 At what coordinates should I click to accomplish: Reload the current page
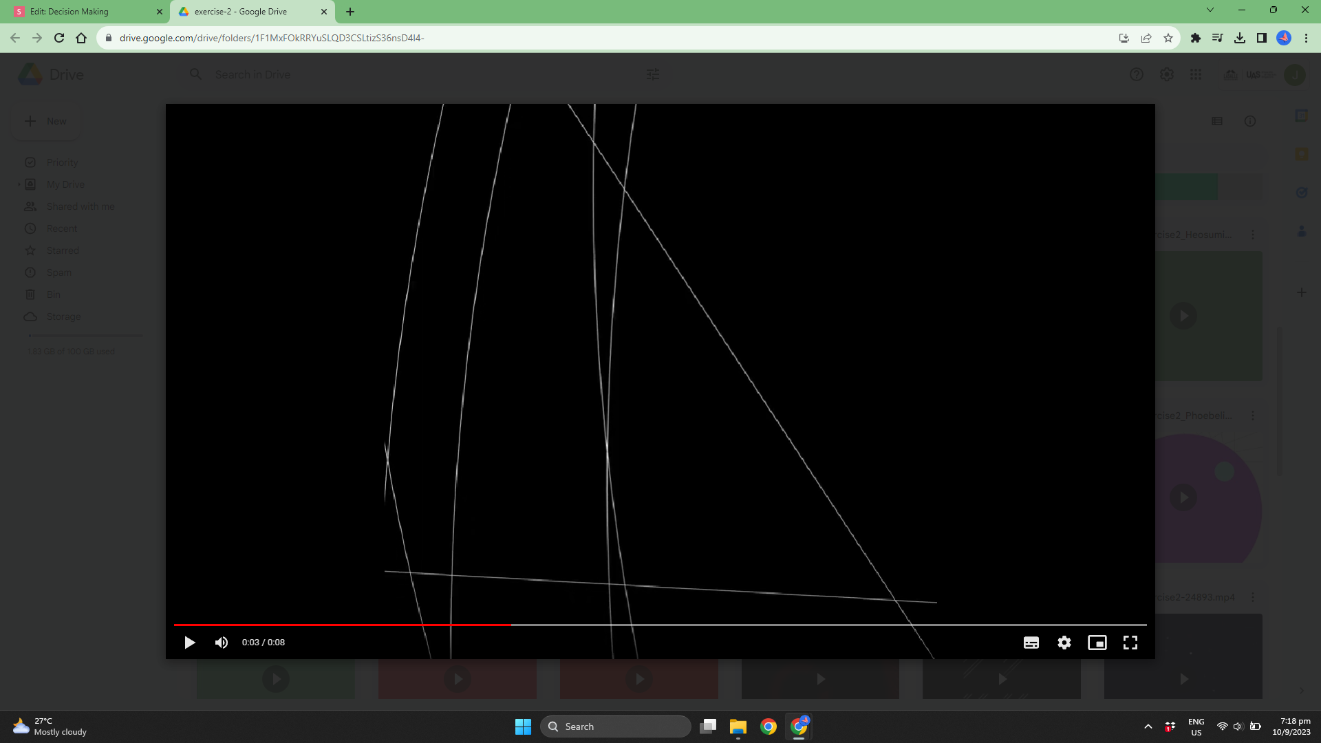click(59, 38)
